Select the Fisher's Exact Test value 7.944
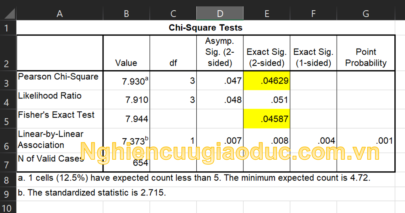Screen dimensions: 405x213 [126, 119]
